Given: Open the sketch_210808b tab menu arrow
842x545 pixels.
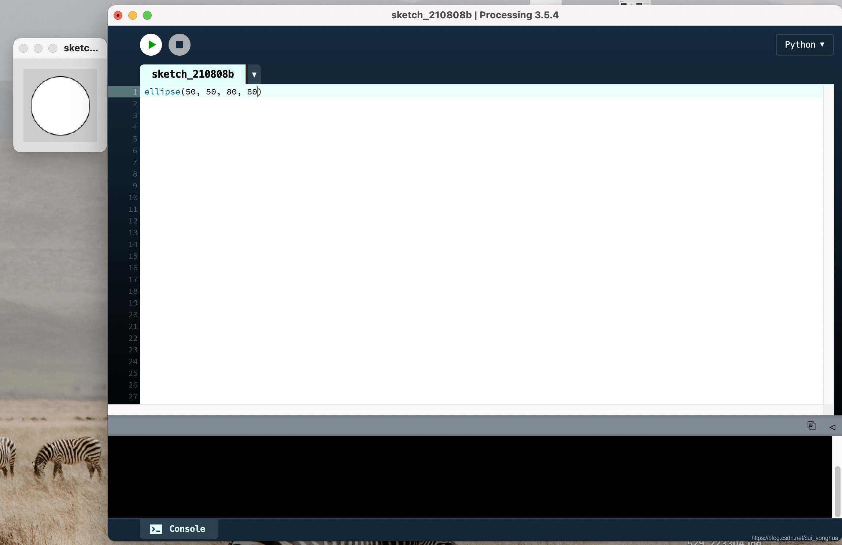Looking at the screenshot, I should [253, 74].
